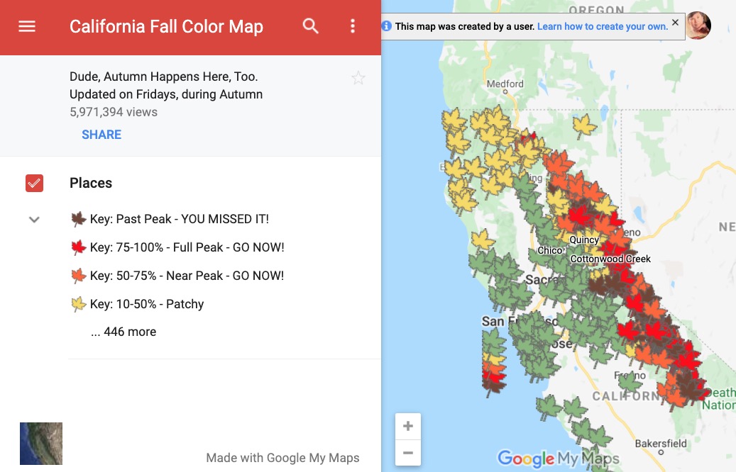Select Key: 50-75% Near Peak entry

coord(187,276)
